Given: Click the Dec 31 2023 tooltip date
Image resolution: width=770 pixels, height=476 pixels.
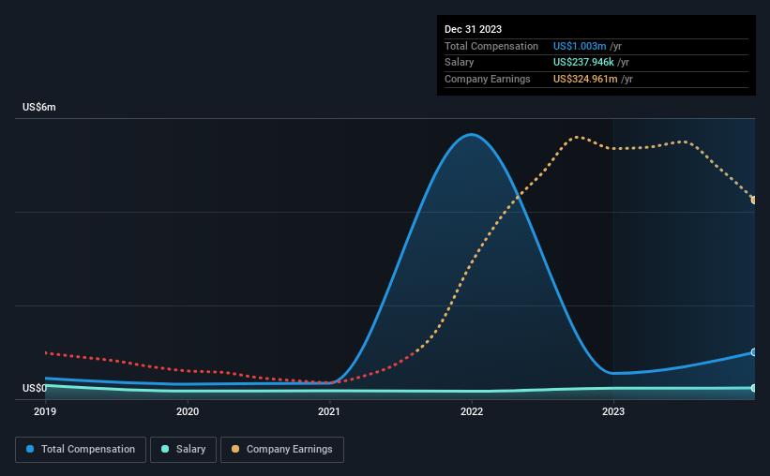Looking at the screenshot, I should [473, 29].
